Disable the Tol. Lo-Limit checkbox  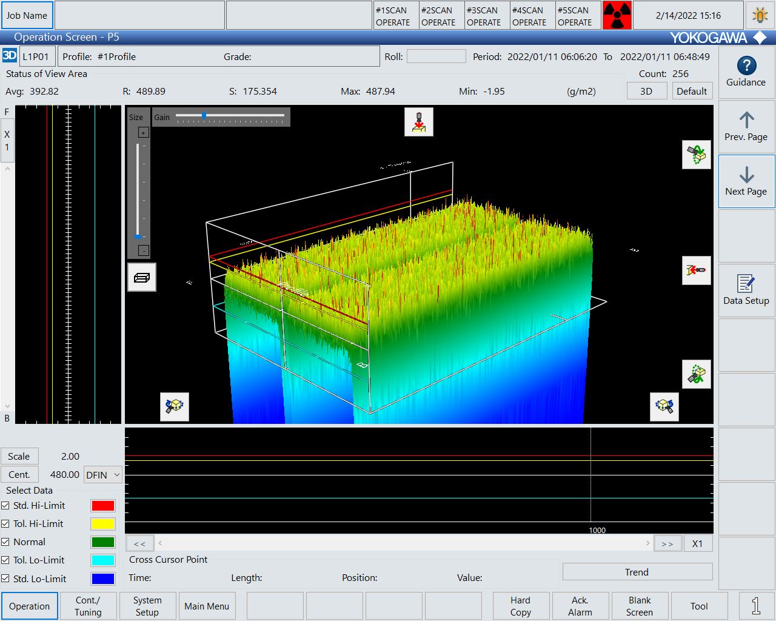pos(5,560)
